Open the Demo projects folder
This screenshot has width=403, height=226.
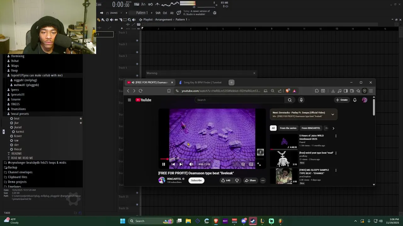point(17,182)
